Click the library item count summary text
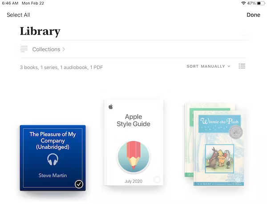Screen dimensions: 267x204 [61, 67]
